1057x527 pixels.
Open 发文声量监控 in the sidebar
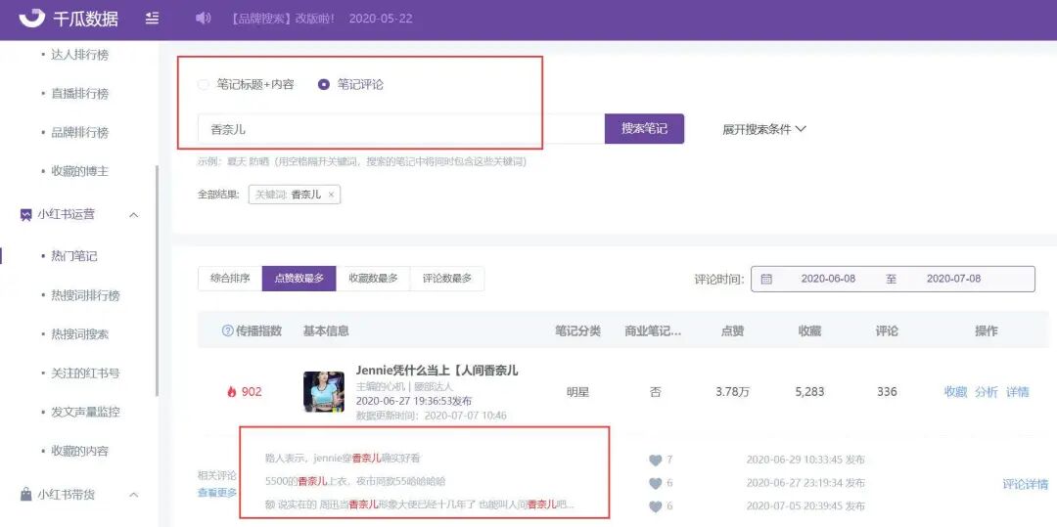(x=85, y=412)
